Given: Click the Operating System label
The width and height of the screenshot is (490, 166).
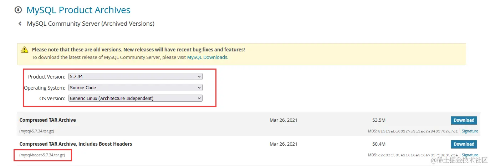Looking at the screenshot, I should 45,88.
